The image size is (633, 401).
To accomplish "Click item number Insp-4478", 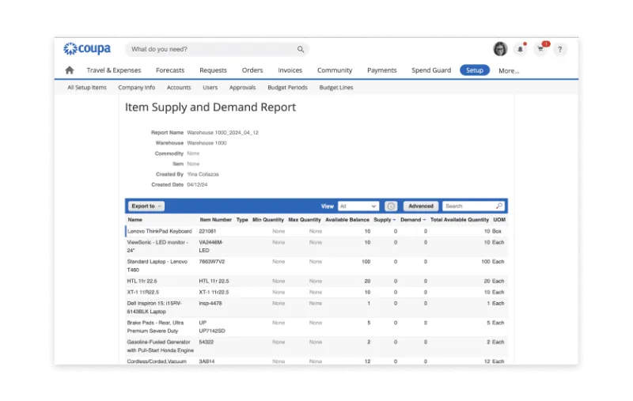I will (x=210, y=304).
